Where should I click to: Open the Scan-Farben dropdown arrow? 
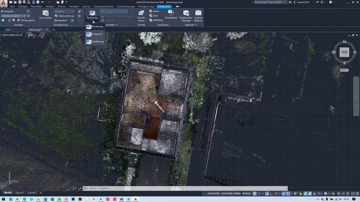(46, 20)
